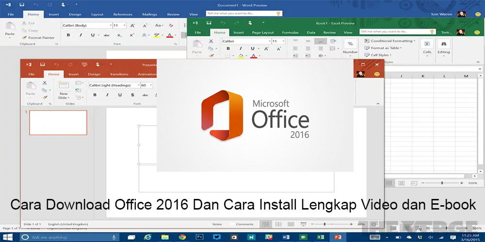Open Word font name Calibri (Body) dropdown
The height and width of the screenshot is (242, 485).
[111, 26]
